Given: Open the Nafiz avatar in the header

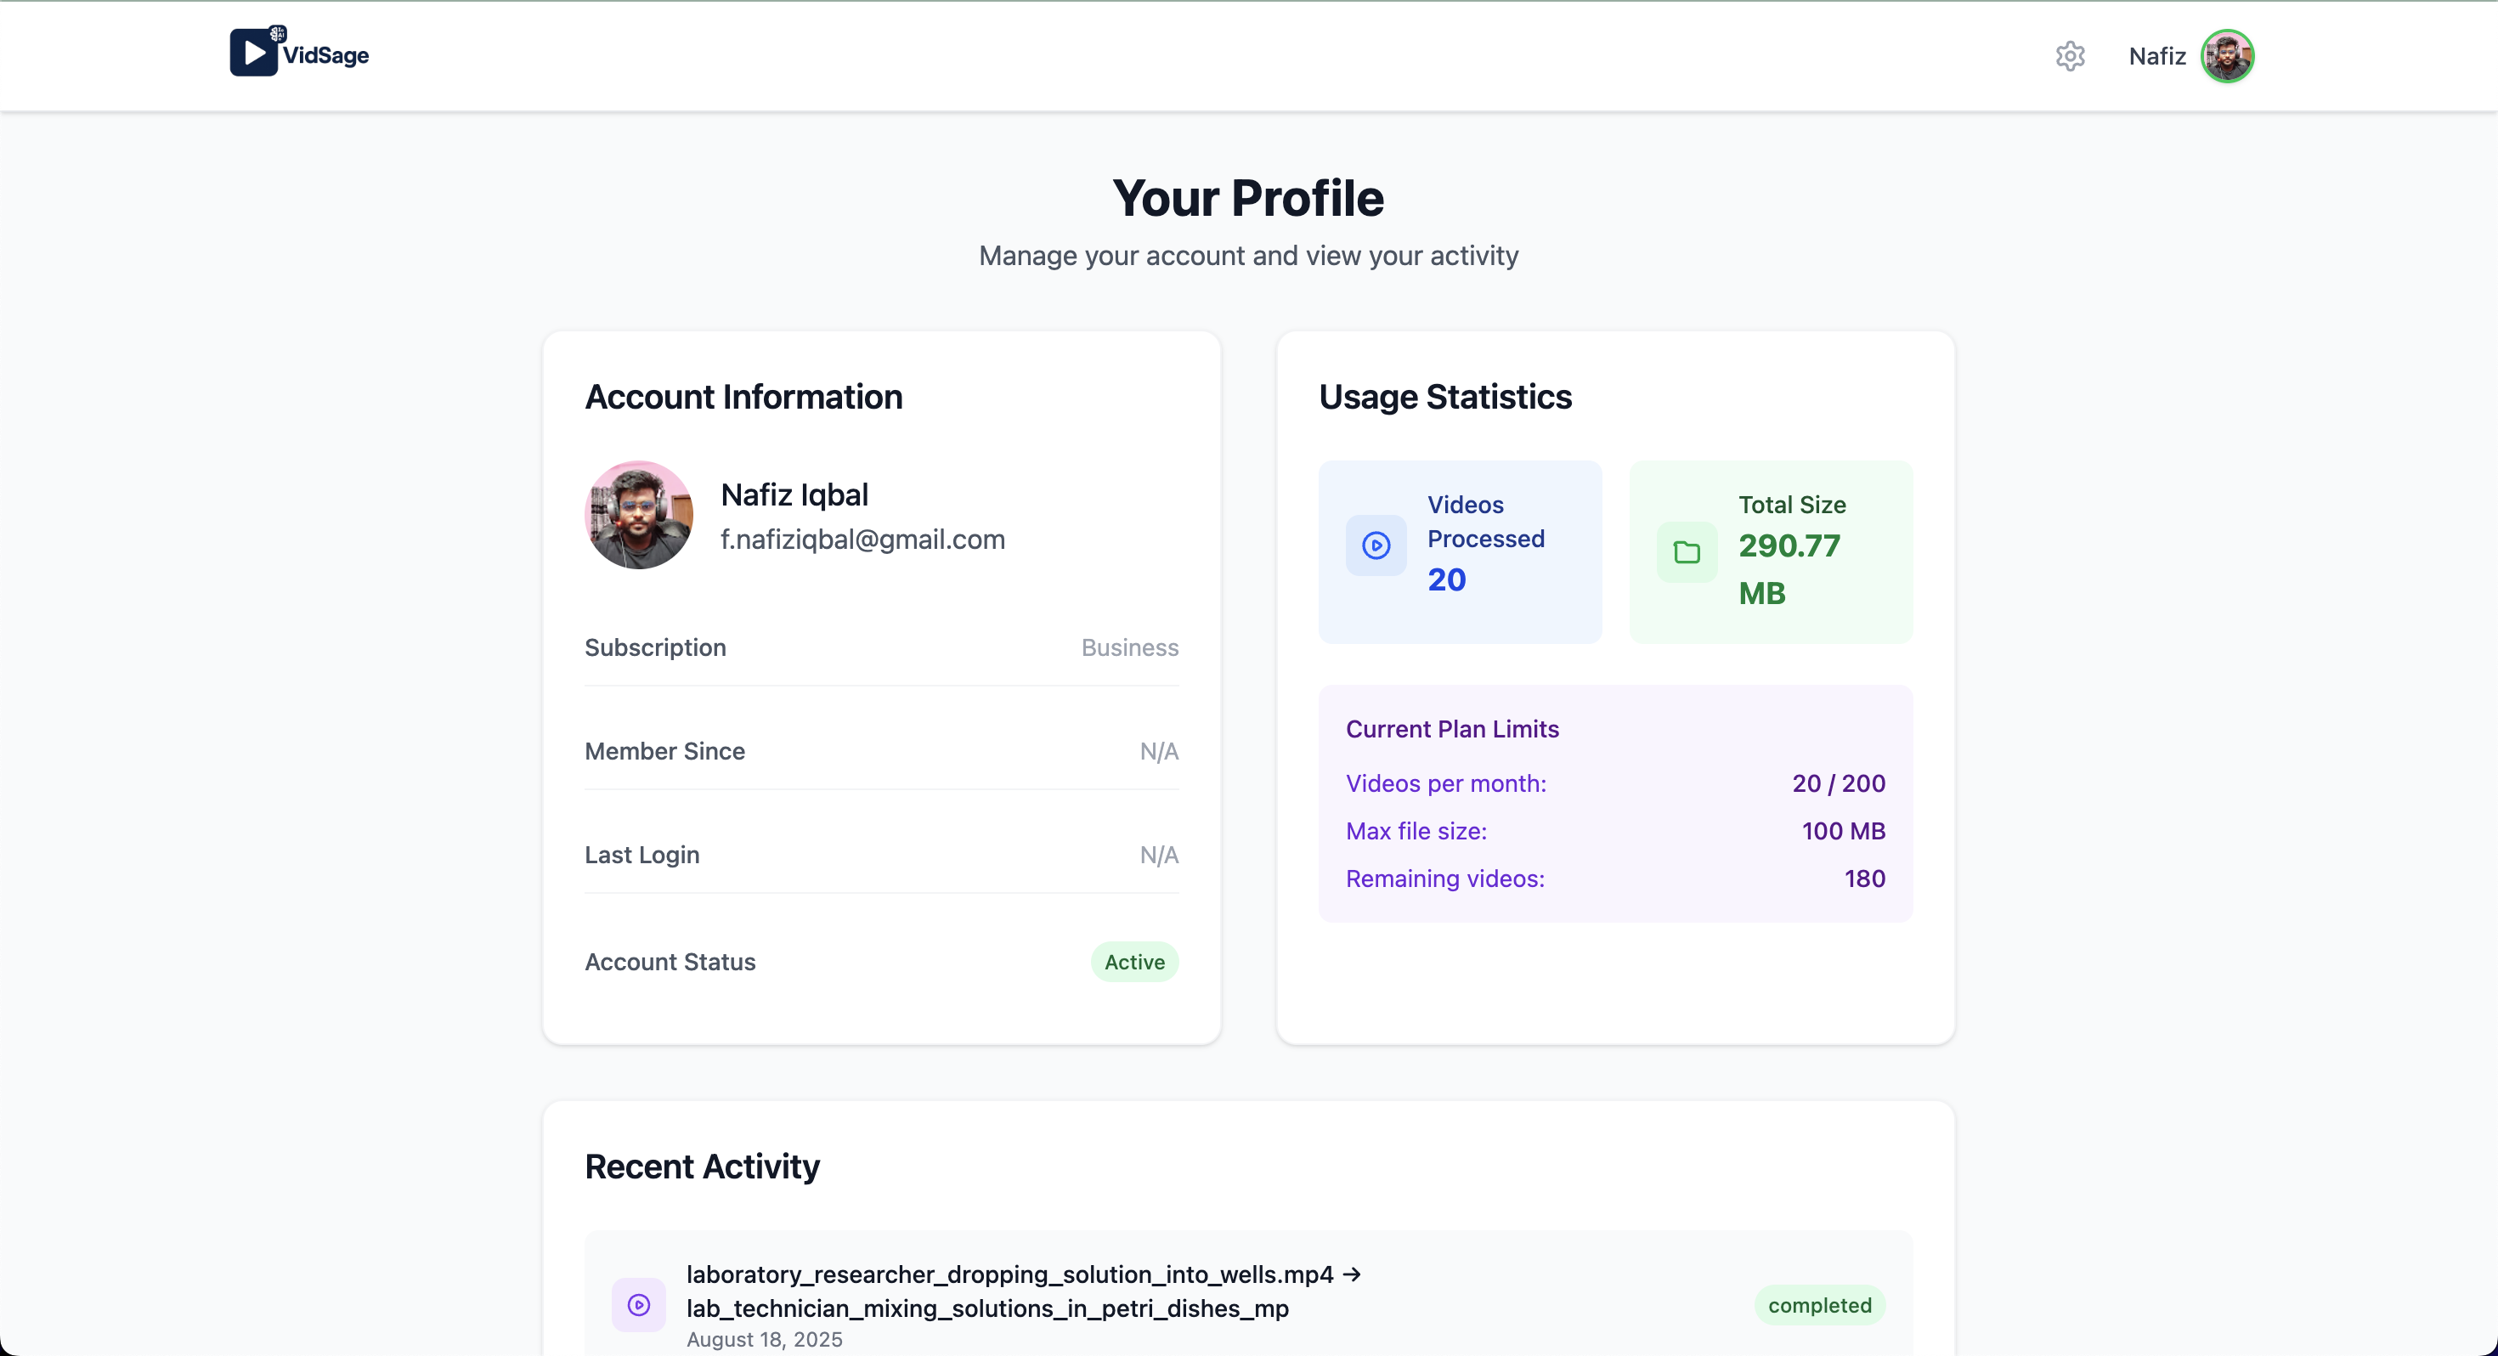Looking at the screenshot, I should [x=2228, y=56].
